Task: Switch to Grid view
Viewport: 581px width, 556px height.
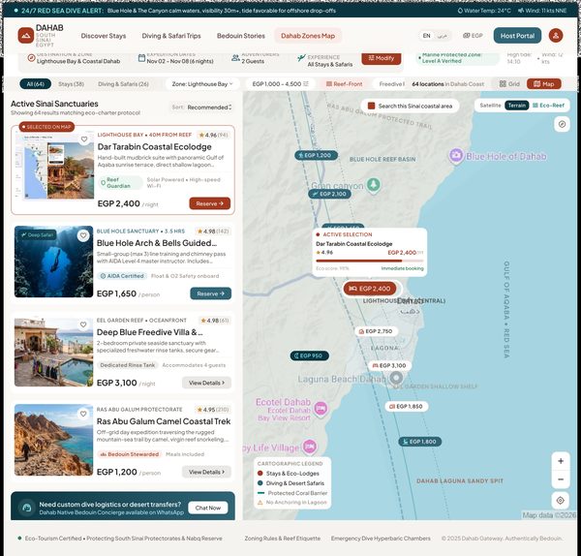Action: (509, 84)
